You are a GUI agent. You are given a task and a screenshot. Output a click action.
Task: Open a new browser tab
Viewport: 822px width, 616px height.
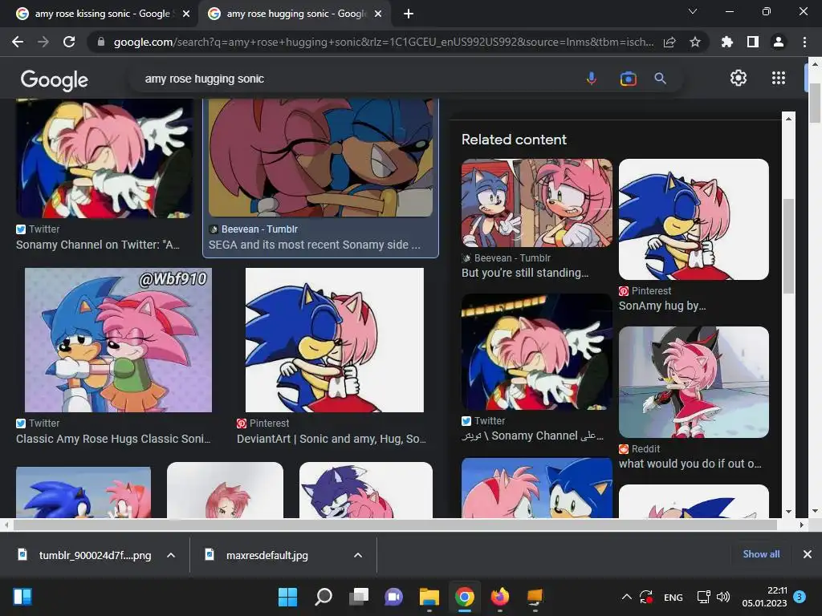tap(409, 14)
